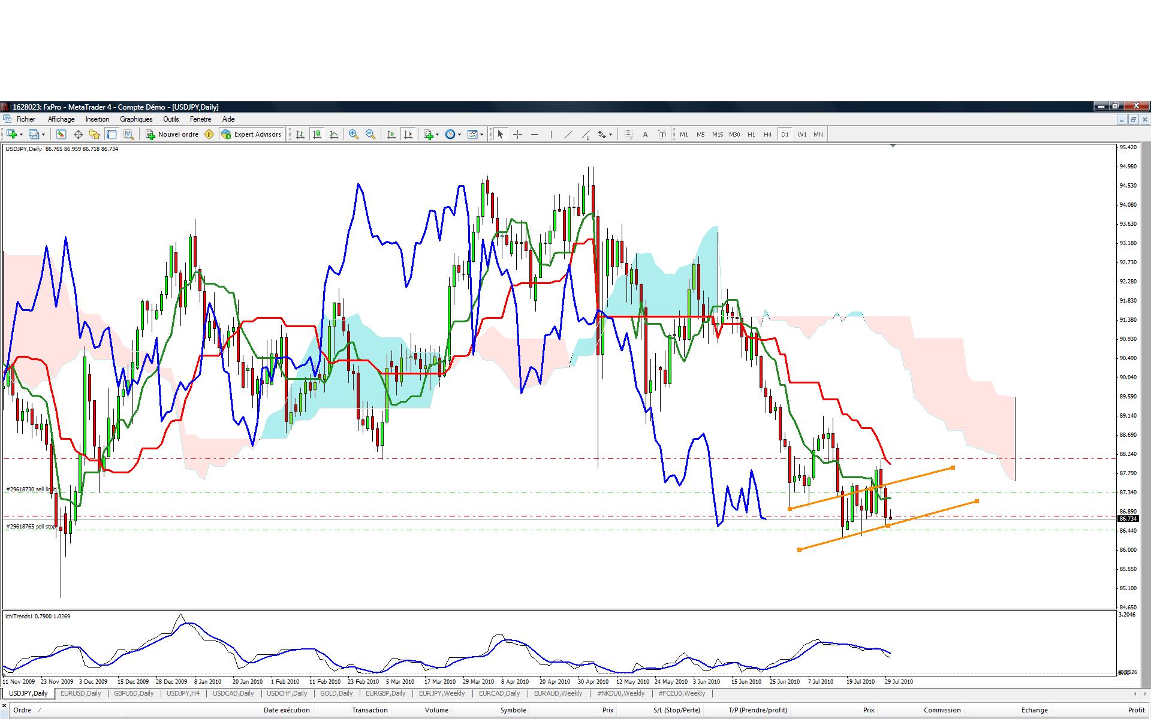Toggle chart auto scroll

point(391,134)
